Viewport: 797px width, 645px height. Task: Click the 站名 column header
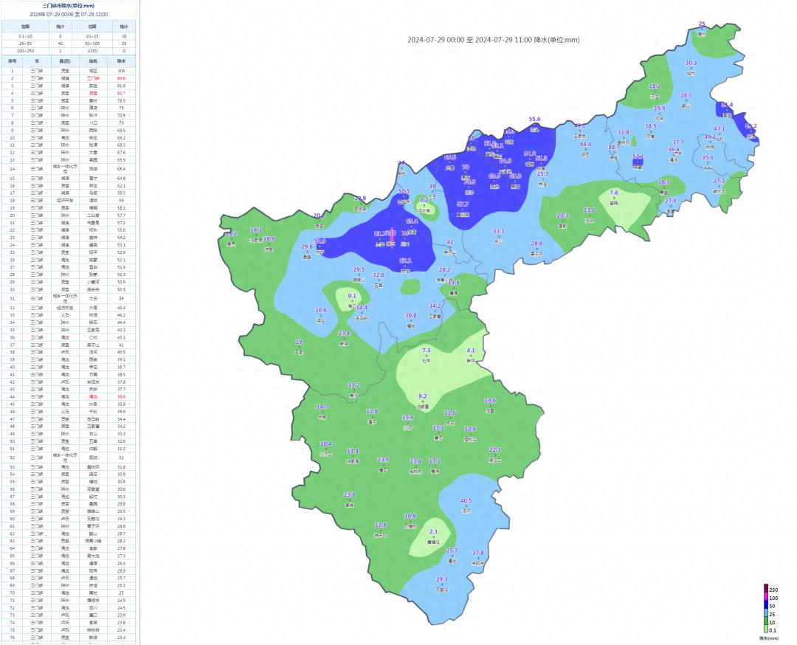tap(93, 61)
